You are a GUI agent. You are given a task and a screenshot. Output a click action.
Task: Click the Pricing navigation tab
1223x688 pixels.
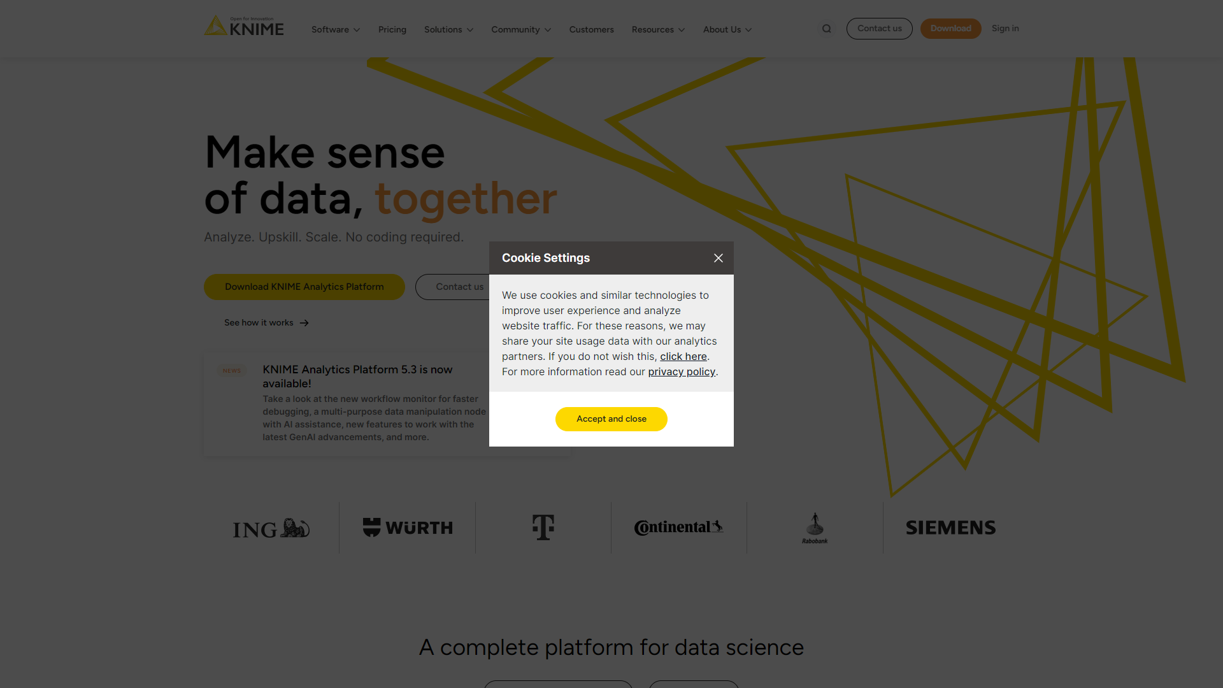(x=390, y=29)
